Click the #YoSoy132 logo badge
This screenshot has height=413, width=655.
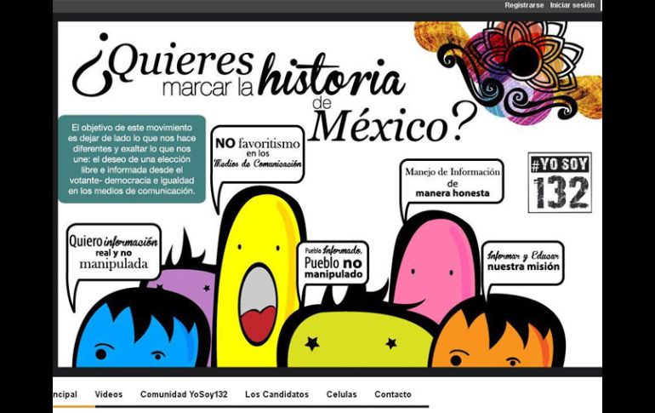tap(559, 182)
